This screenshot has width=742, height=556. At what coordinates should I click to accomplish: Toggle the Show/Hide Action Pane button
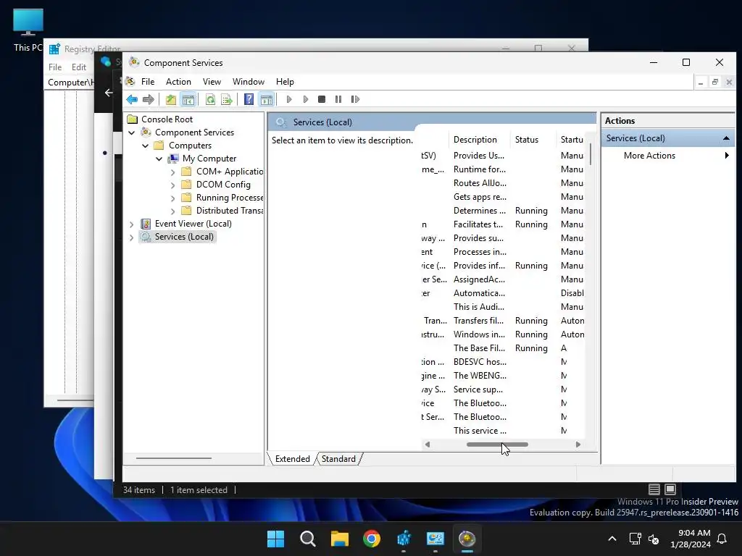point(267,99)
